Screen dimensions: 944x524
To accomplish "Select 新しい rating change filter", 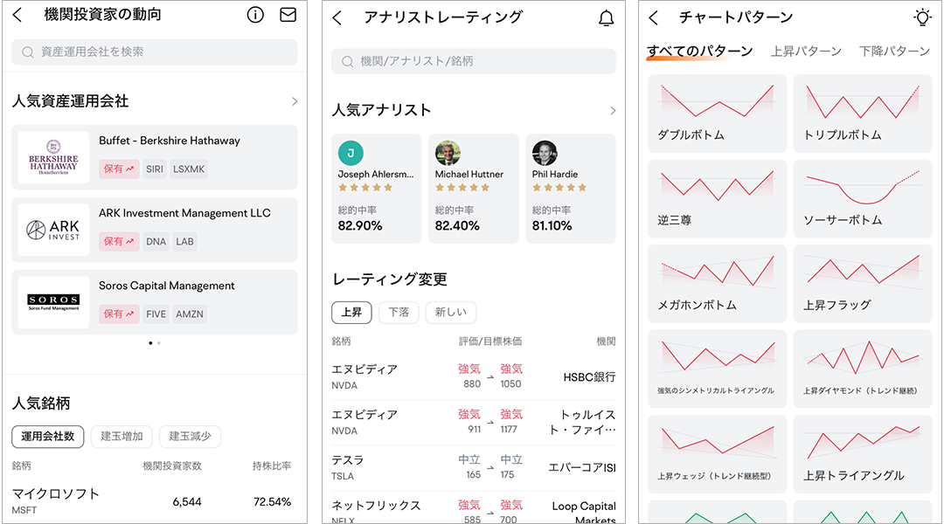I will (451, 313).
